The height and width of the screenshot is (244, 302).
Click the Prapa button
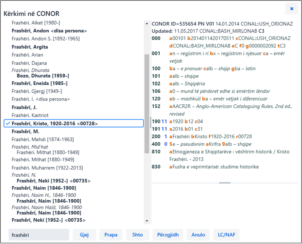111,235
